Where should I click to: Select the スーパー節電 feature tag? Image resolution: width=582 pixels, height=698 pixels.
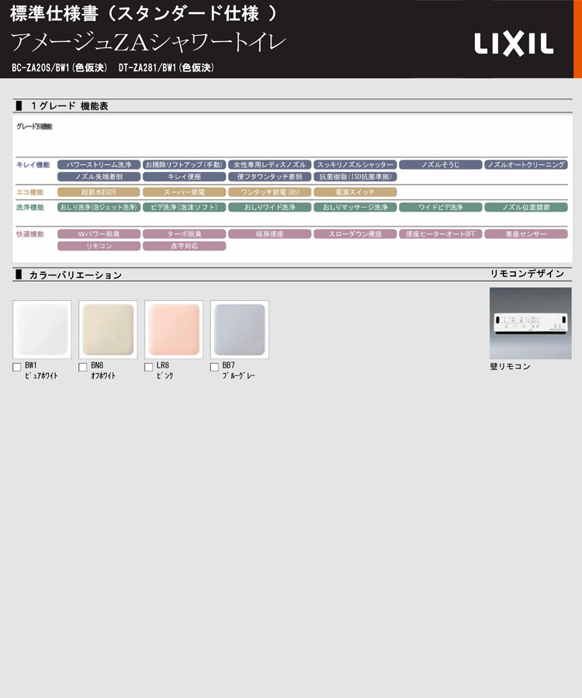pos(184,192)
